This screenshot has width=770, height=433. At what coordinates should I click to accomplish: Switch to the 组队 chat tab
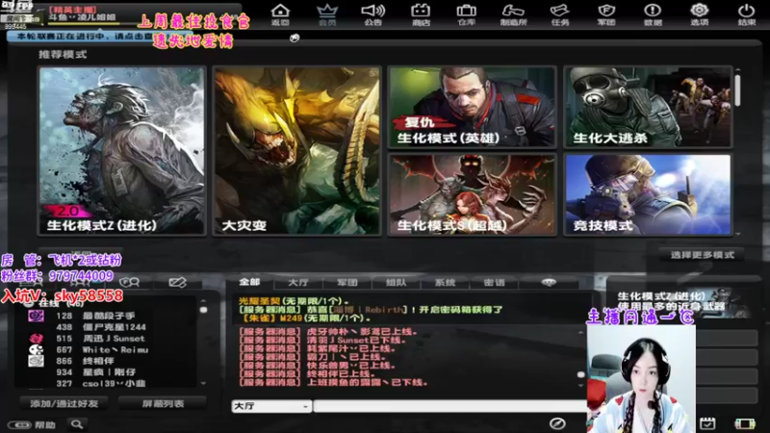(x=397, y=282)
